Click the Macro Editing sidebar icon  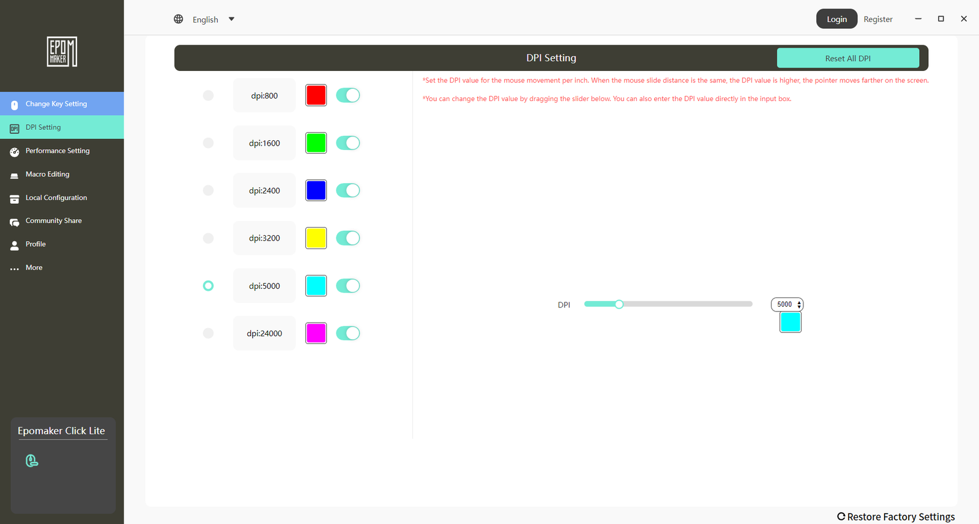point(15,175)
